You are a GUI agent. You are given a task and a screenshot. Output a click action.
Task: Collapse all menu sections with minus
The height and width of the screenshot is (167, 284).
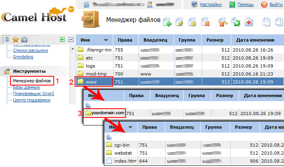coord(71,40)
